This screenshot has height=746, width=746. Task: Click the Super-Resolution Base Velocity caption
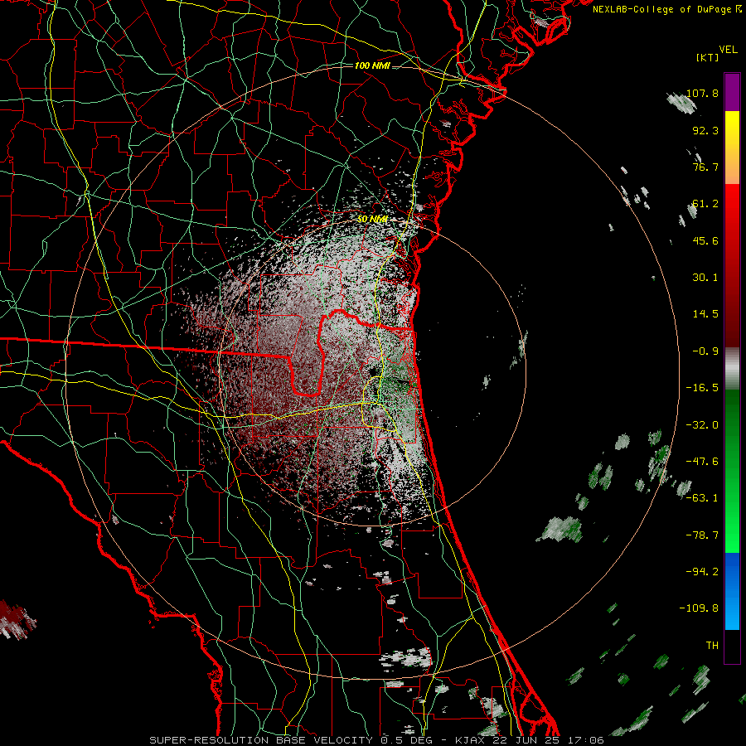click(x=376, y=740)
